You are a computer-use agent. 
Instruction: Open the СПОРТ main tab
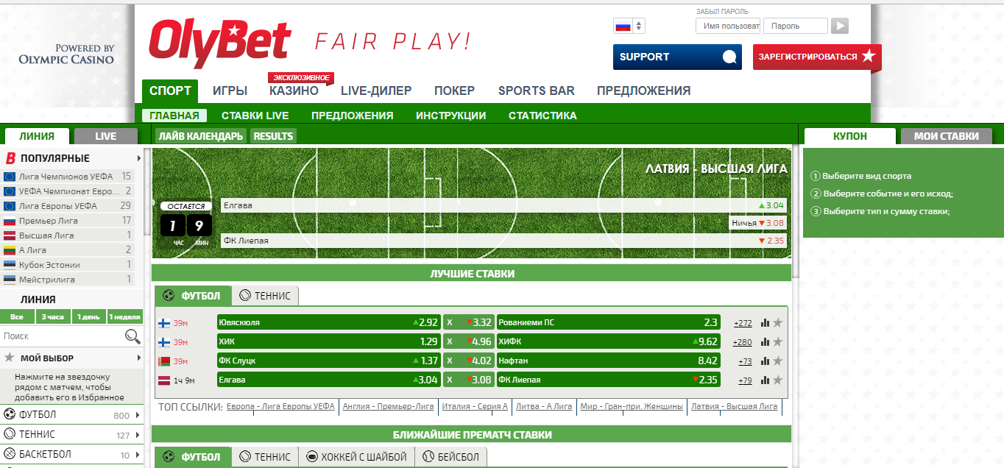(x=170, y=91)
